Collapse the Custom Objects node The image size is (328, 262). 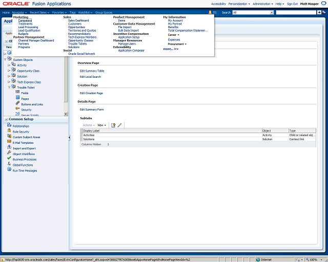tap(5, 59)
